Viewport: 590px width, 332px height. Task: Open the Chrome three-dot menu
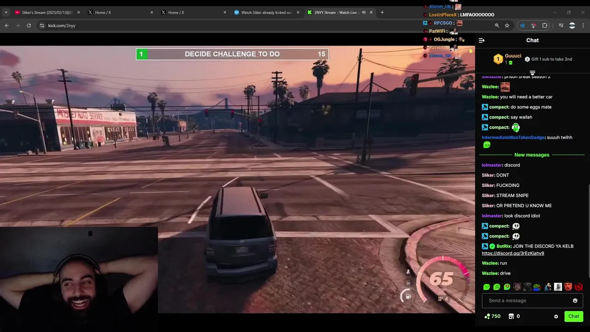click(583, 25)
